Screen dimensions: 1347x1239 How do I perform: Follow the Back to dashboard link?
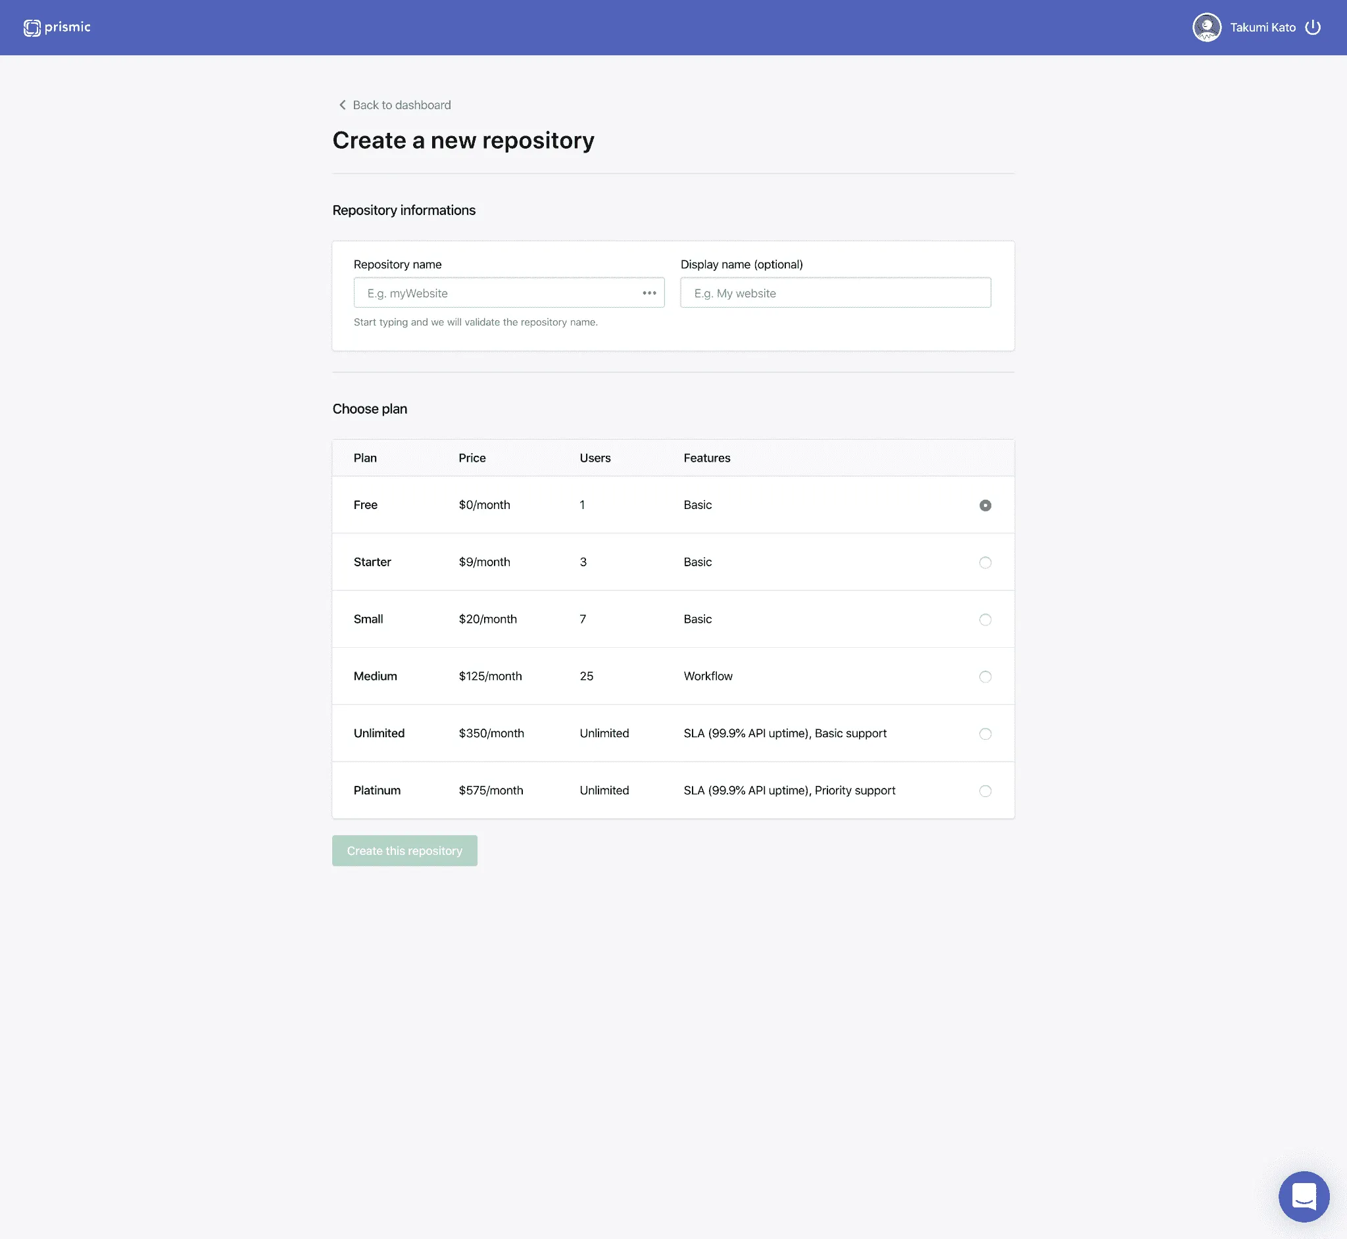click(x=401, y=105)
